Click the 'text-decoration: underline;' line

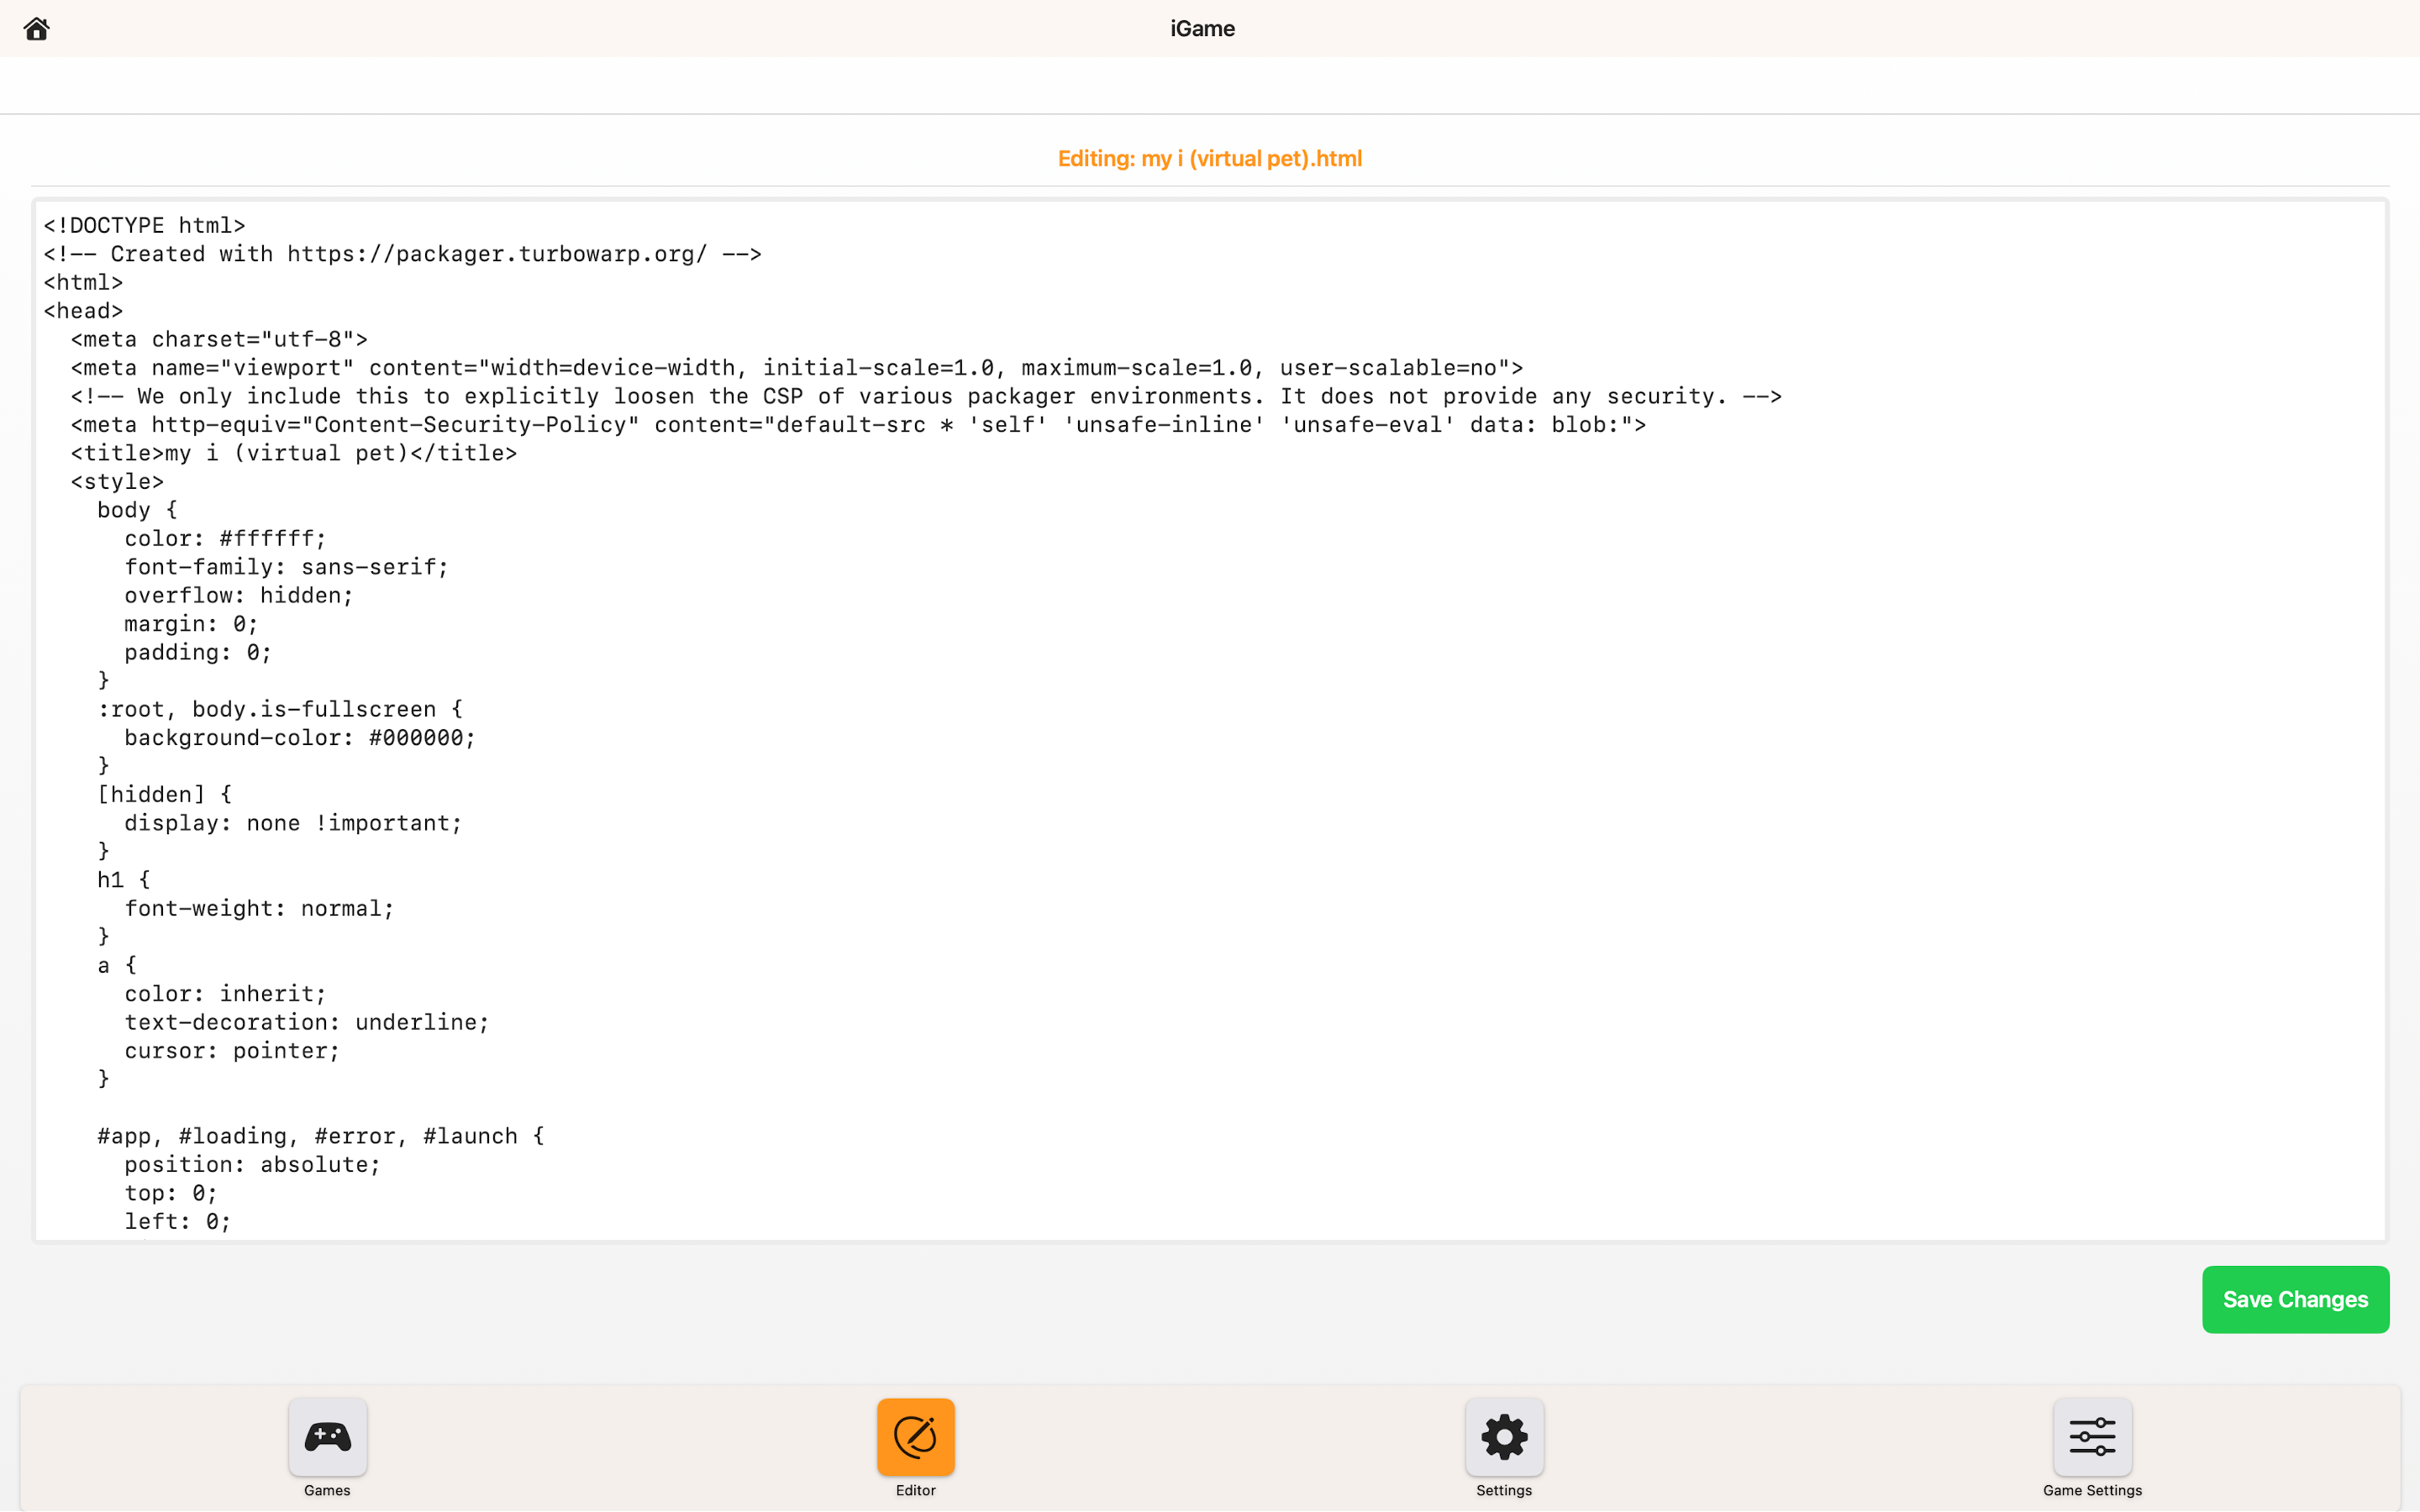307,1023
